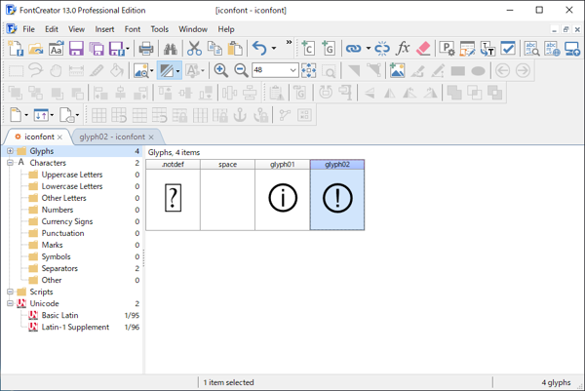
Task: Open the Font menu
Action: pyautogui.click(x=133, y=29)
